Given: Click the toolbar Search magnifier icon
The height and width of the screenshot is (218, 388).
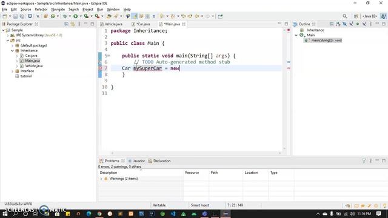Looking at the screenshot, I should (345, 16).
